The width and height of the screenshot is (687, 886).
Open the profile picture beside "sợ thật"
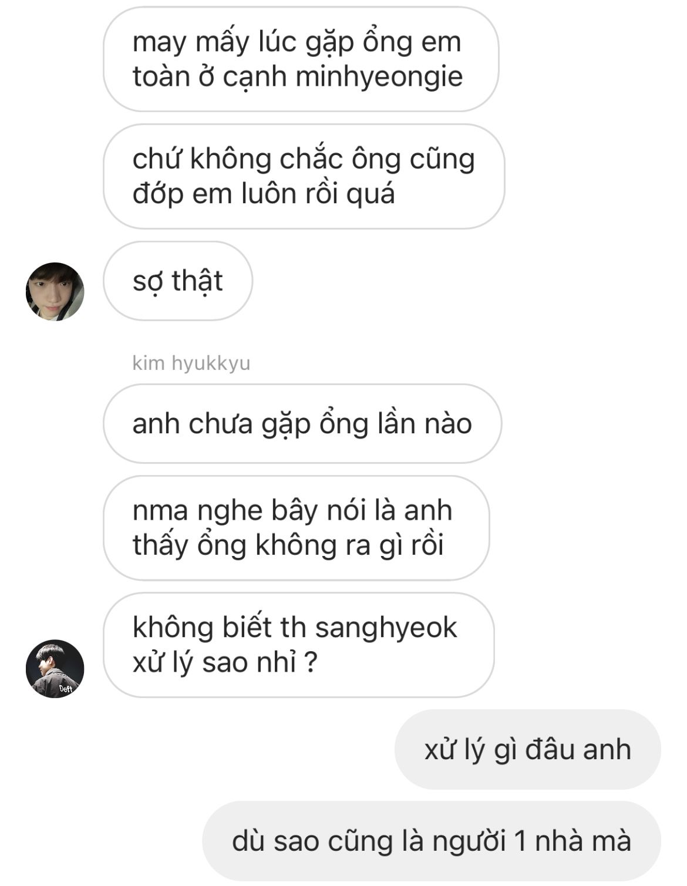(x=55, y=292)
